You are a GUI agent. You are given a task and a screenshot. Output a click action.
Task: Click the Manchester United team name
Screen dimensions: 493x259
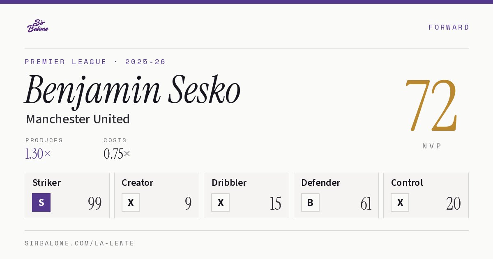78,119
